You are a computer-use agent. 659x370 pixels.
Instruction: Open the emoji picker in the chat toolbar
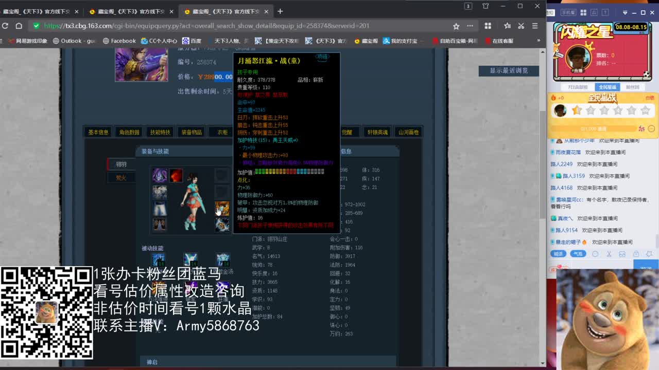coord(595,254)
